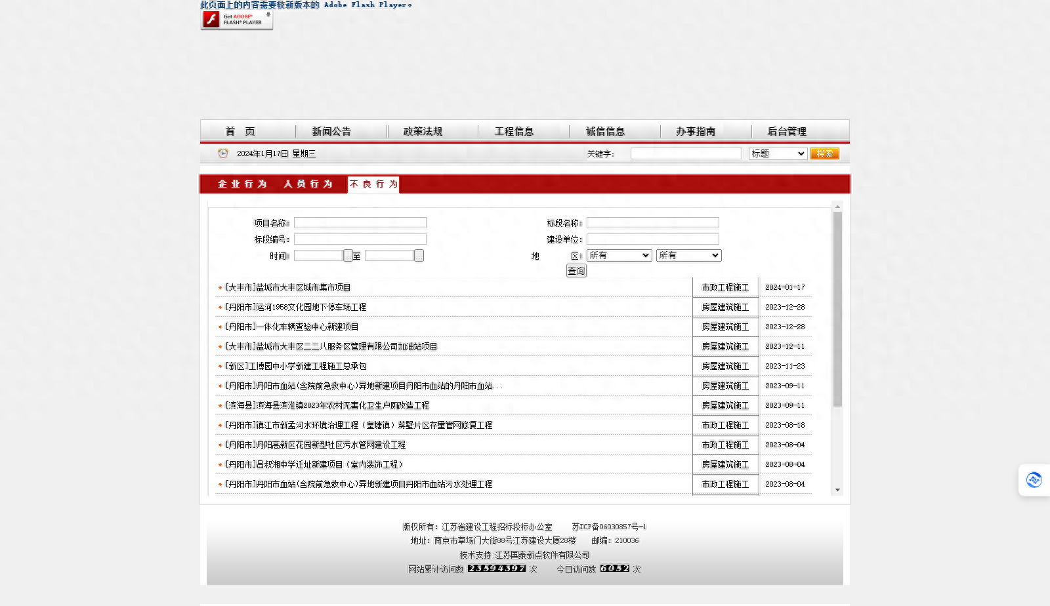Expand the second 地区 所有 dropdown

689,256
